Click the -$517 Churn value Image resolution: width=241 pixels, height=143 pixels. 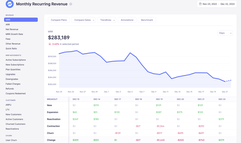click(x=159, y=133)
